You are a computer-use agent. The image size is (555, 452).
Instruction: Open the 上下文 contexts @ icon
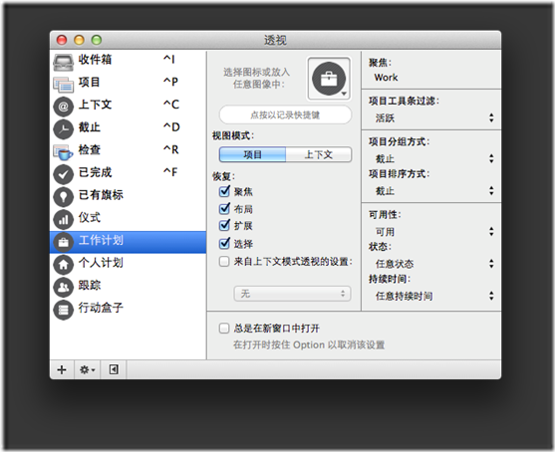pyautogui.click(x=64, y=107)
